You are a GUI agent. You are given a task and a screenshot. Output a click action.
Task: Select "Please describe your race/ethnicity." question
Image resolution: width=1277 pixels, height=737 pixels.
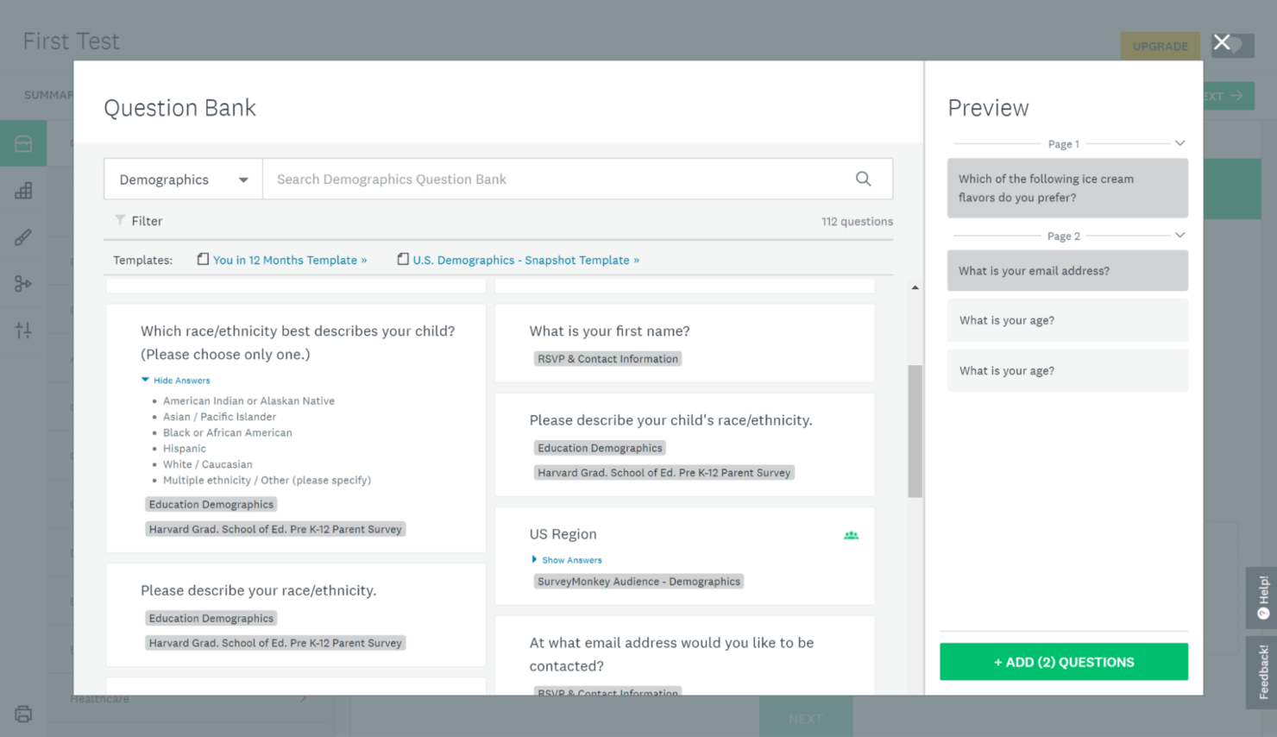point(258,590)
